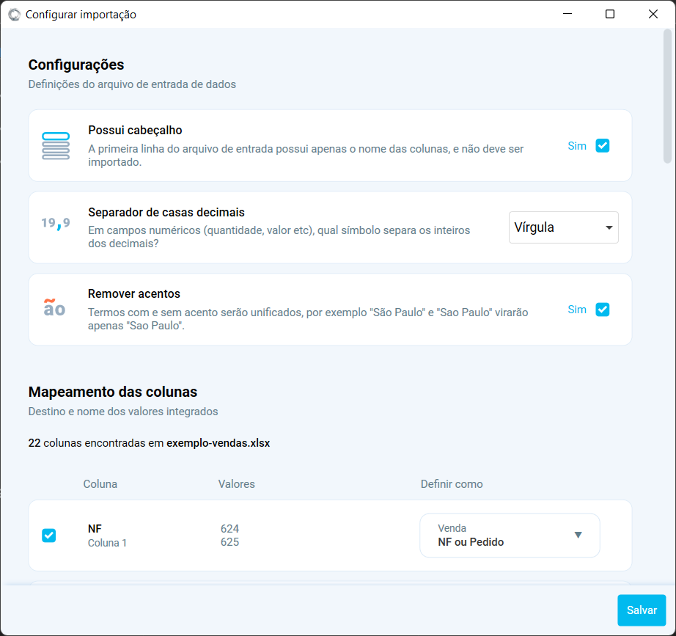Click the vertical scrollbar thumb
676x636 pixels.
(x=667, y=95)
